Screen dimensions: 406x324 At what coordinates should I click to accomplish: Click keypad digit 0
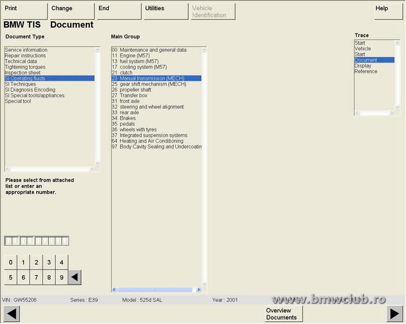click(x=11, y=262)
